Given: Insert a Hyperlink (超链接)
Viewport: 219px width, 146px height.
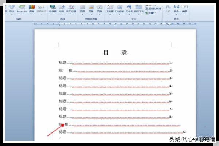Looking at the screenshot, I should coord(53,9).
